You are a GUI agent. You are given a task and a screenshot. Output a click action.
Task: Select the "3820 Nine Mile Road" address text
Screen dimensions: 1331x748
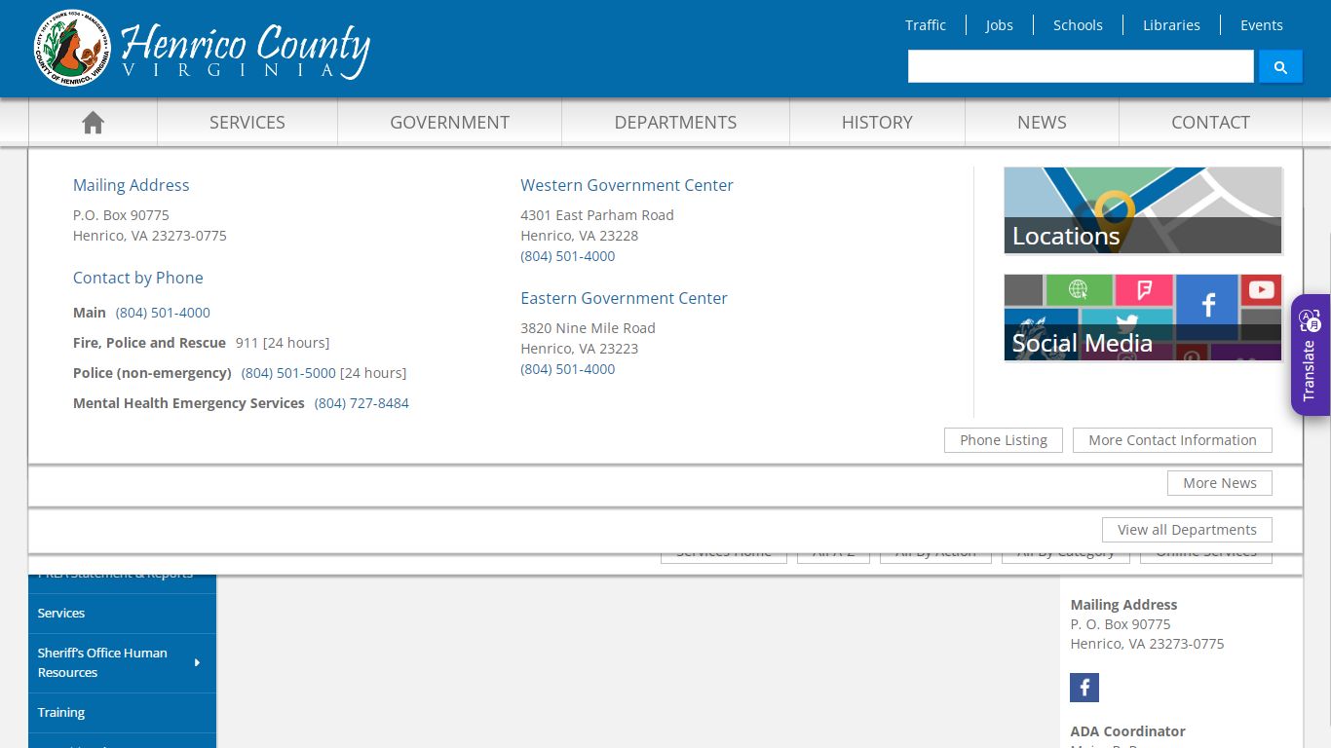(x=588, y=328)
